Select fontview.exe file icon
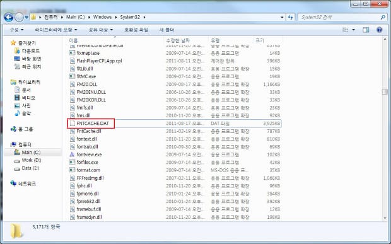The width and height of the screenshot is (391, 244). [x=72, y=154]
